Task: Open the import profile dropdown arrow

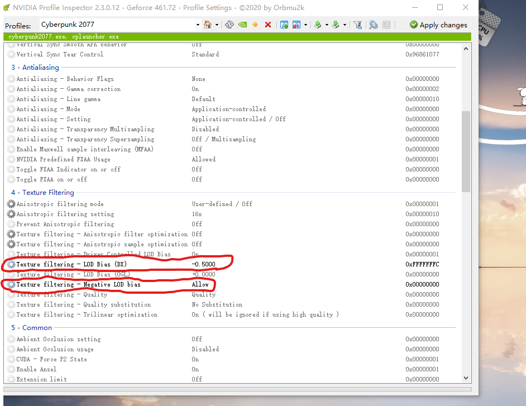Action: tap(345, 25)
